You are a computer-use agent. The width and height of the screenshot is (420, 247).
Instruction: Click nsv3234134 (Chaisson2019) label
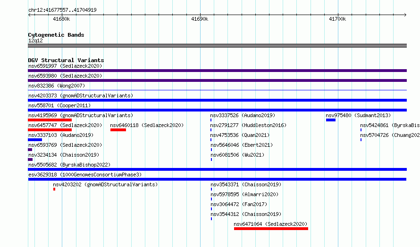pos(64,155)
